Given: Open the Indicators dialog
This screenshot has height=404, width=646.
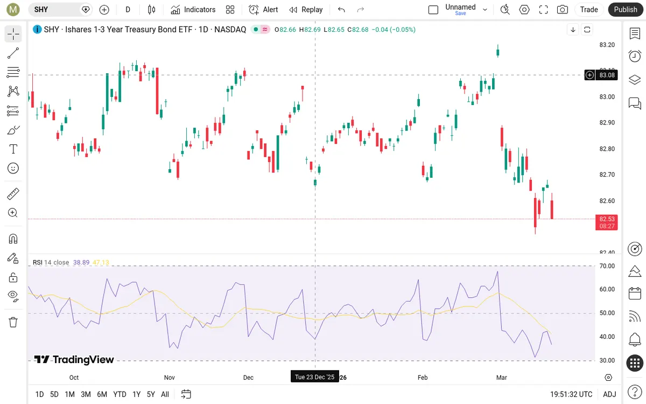Looking at the screenshot, I should (x=193, y=9).
